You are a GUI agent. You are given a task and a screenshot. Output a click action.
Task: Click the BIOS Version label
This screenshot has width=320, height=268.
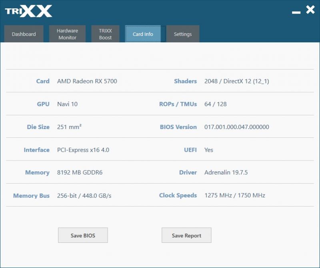[178, 127]
